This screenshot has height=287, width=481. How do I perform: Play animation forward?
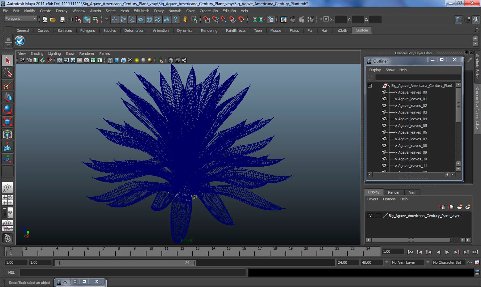(447, 252)
